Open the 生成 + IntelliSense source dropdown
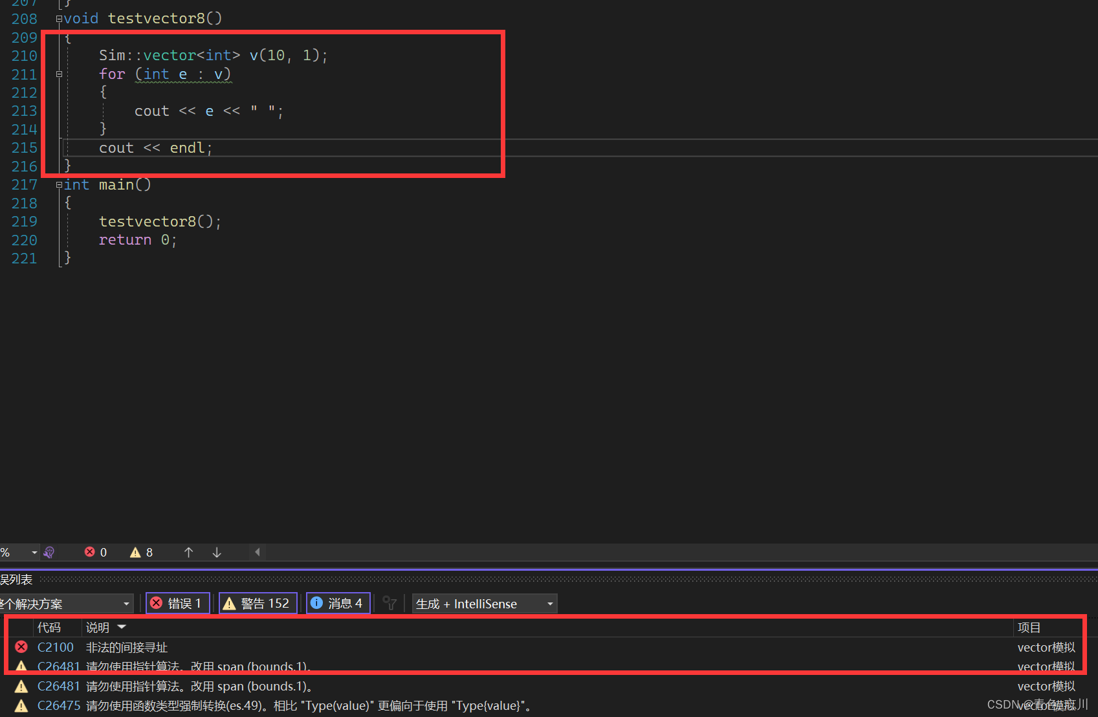This screenshot has width=1098, height=717. (485, 604)
